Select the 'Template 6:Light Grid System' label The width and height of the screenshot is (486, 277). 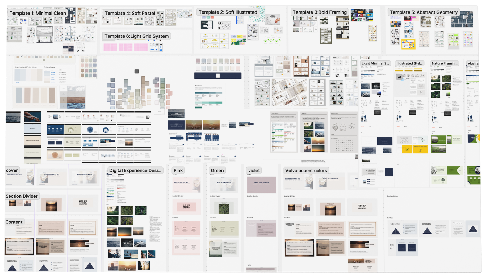tap(137, 36)
